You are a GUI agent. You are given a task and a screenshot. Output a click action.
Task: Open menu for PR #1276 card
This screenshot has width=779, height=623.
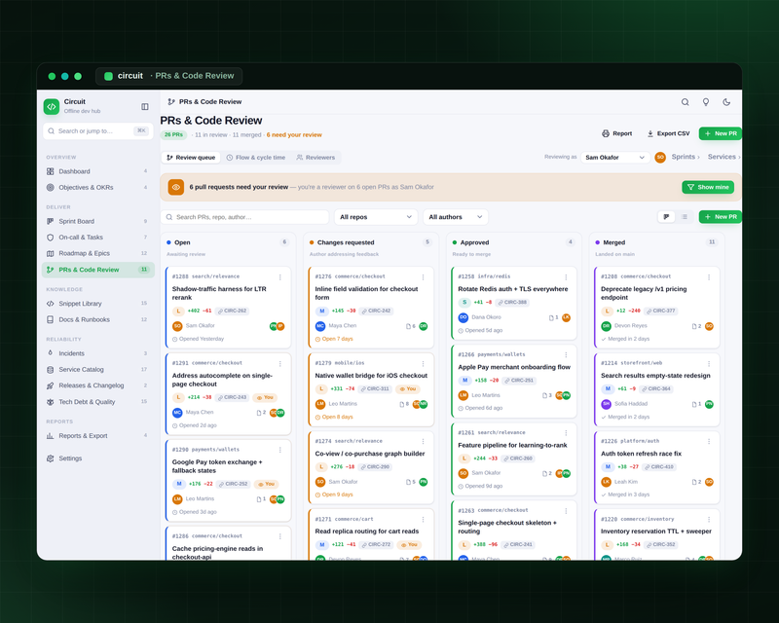pyautogui.click(x=424, y=277)
